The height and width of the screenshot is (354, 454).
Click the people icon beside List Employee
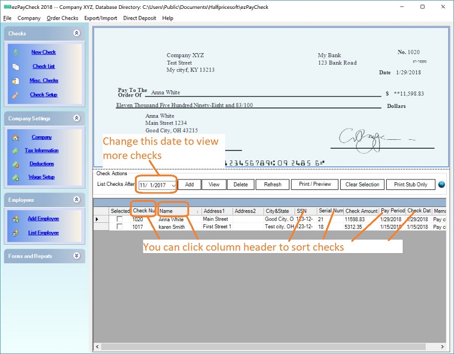pos(16,233)
